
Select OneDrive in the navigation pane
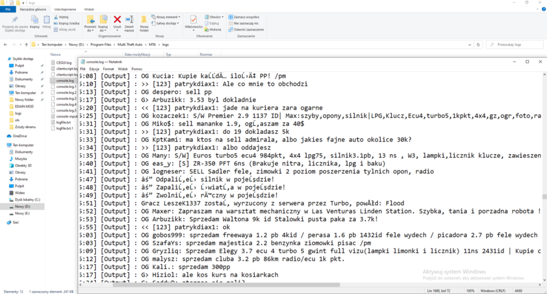pos(17,136)
